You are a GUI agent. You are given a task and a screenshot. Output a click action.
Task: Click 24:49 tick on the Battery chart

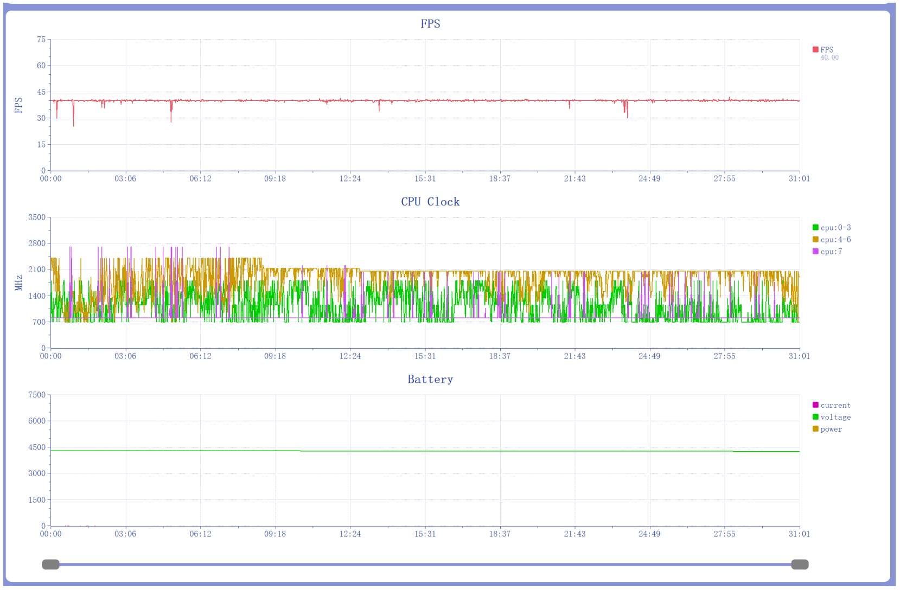[649, 534]
